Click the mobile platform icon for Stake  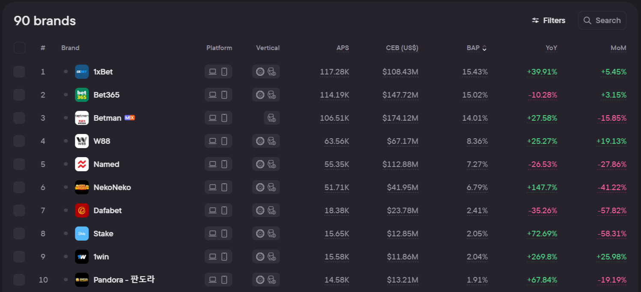pyautogui.click(x=224, y=234)
